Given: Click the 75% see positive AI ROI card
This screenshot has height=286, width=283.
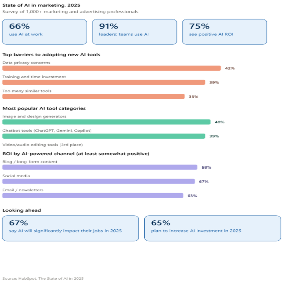Looking at the screenshot, I should (224, 32).
